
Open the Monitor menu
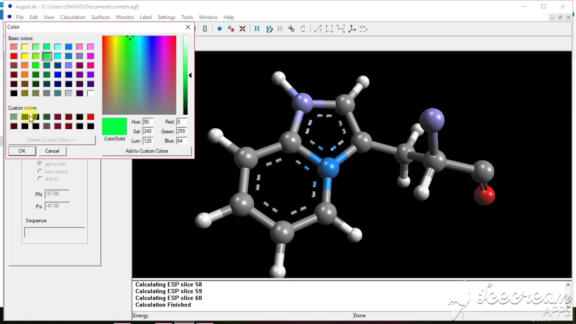tap(125, 17)
